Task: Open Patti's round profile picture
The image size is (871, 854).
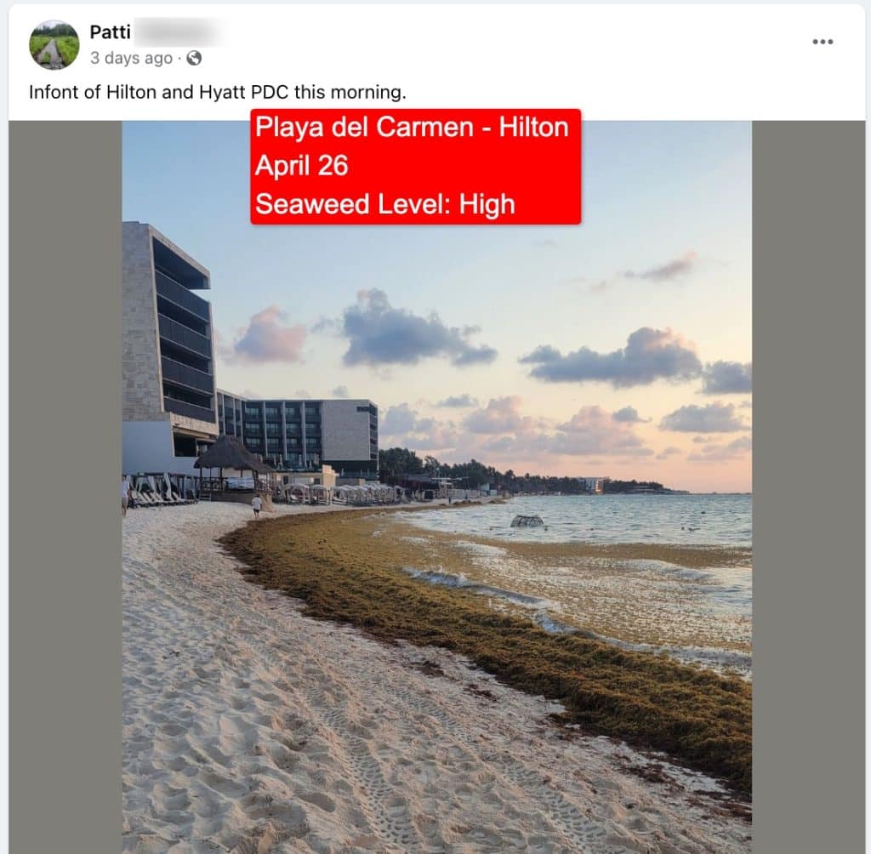Action: (x=54, y=45)
